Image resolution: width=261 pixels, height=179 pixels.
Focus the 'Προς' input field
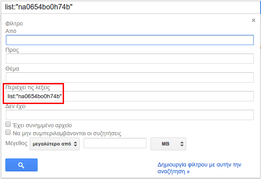tap(130, 58)
